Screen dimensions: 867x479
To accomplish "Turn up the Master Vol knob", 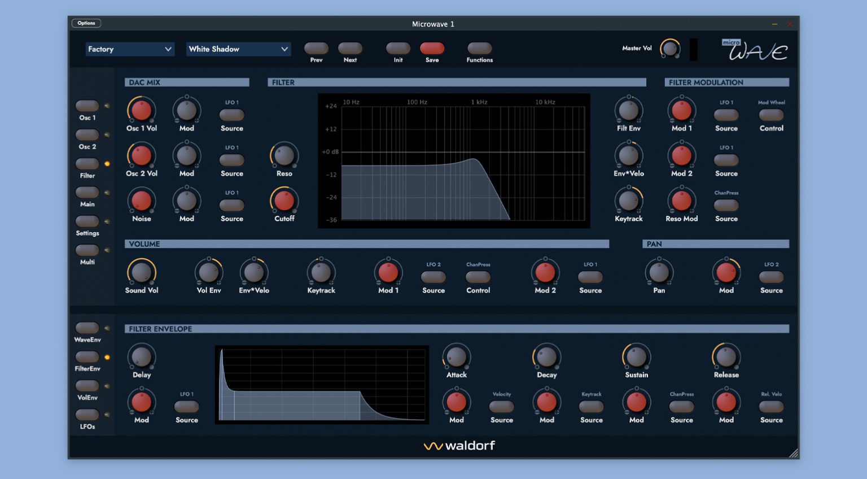I will [671, 49].
